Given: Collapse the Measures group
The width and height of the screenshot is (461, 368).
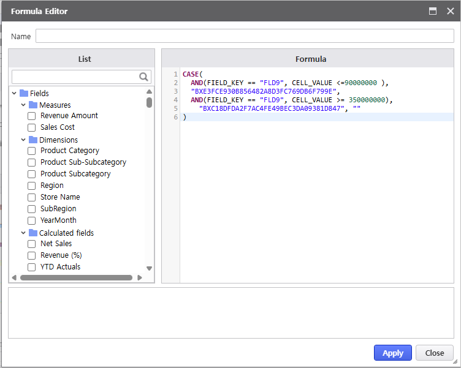Looking at the screenshot, I should [23, 105].
